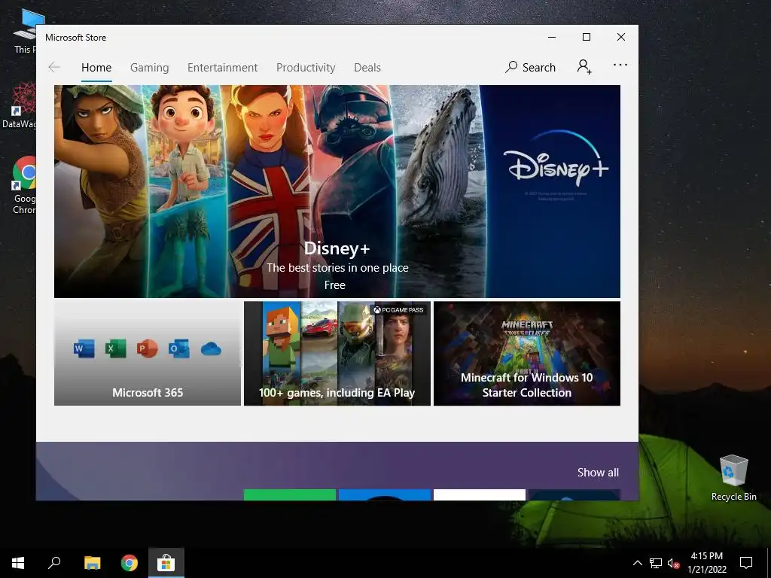This screenshot has width=771, height=578.
Task: Open the Windows Start menu
Action: [18, 563]
